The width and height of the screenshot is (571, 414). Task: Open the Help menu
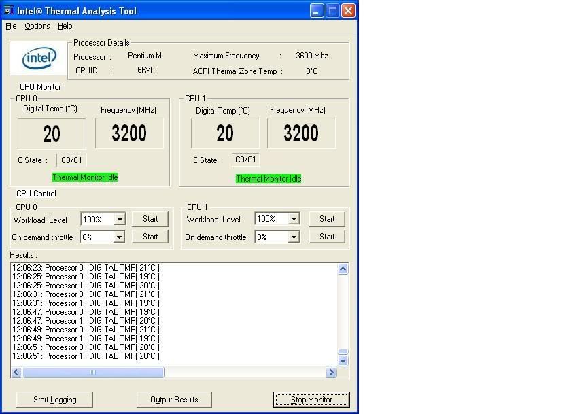coord(65,27)
